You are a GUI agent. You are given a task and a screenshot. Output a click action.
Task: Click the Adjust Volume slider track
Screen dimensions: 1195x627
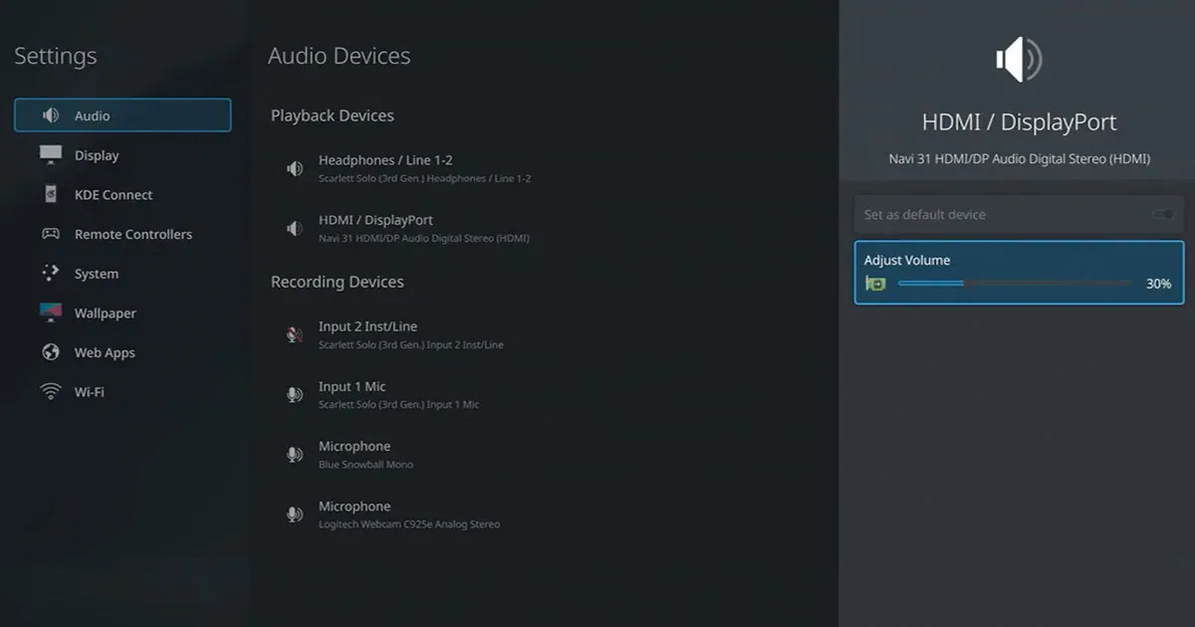click(x=1014, y=284)
